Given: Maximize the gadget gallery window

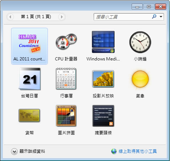Looking at the screenshot, I should (x=149, y=6).
